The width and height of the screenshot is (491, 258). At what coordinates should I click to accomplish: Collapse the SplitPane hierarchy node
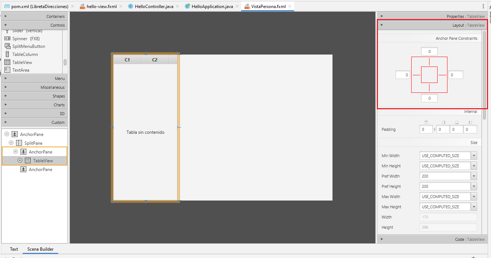point(11,143)
